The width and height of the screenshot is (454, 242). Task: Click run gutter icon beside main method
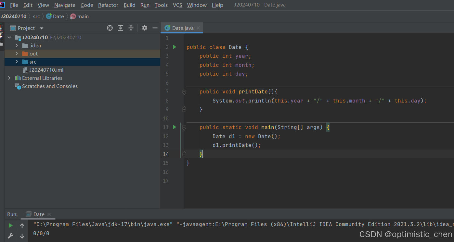click(x=175, y=127)
